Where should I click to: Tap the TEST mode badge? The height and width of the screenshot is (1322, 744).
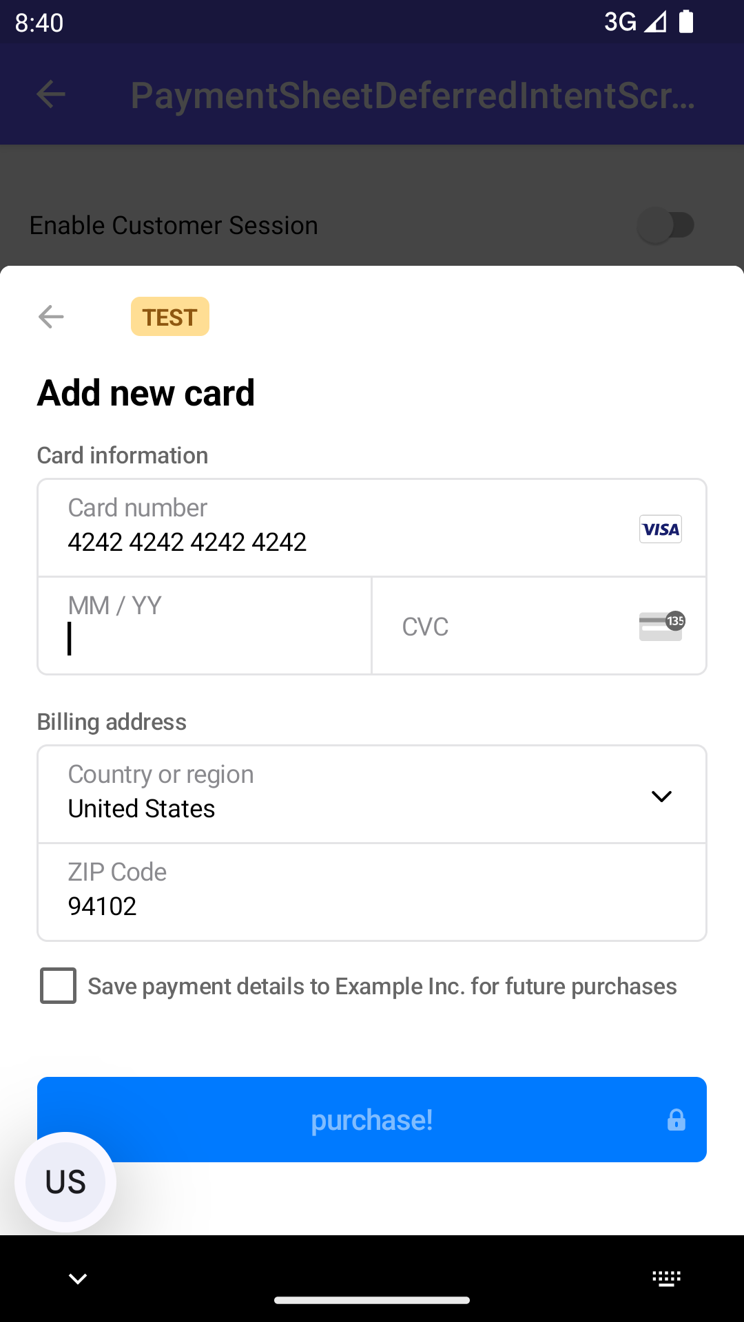coord(170,317)
